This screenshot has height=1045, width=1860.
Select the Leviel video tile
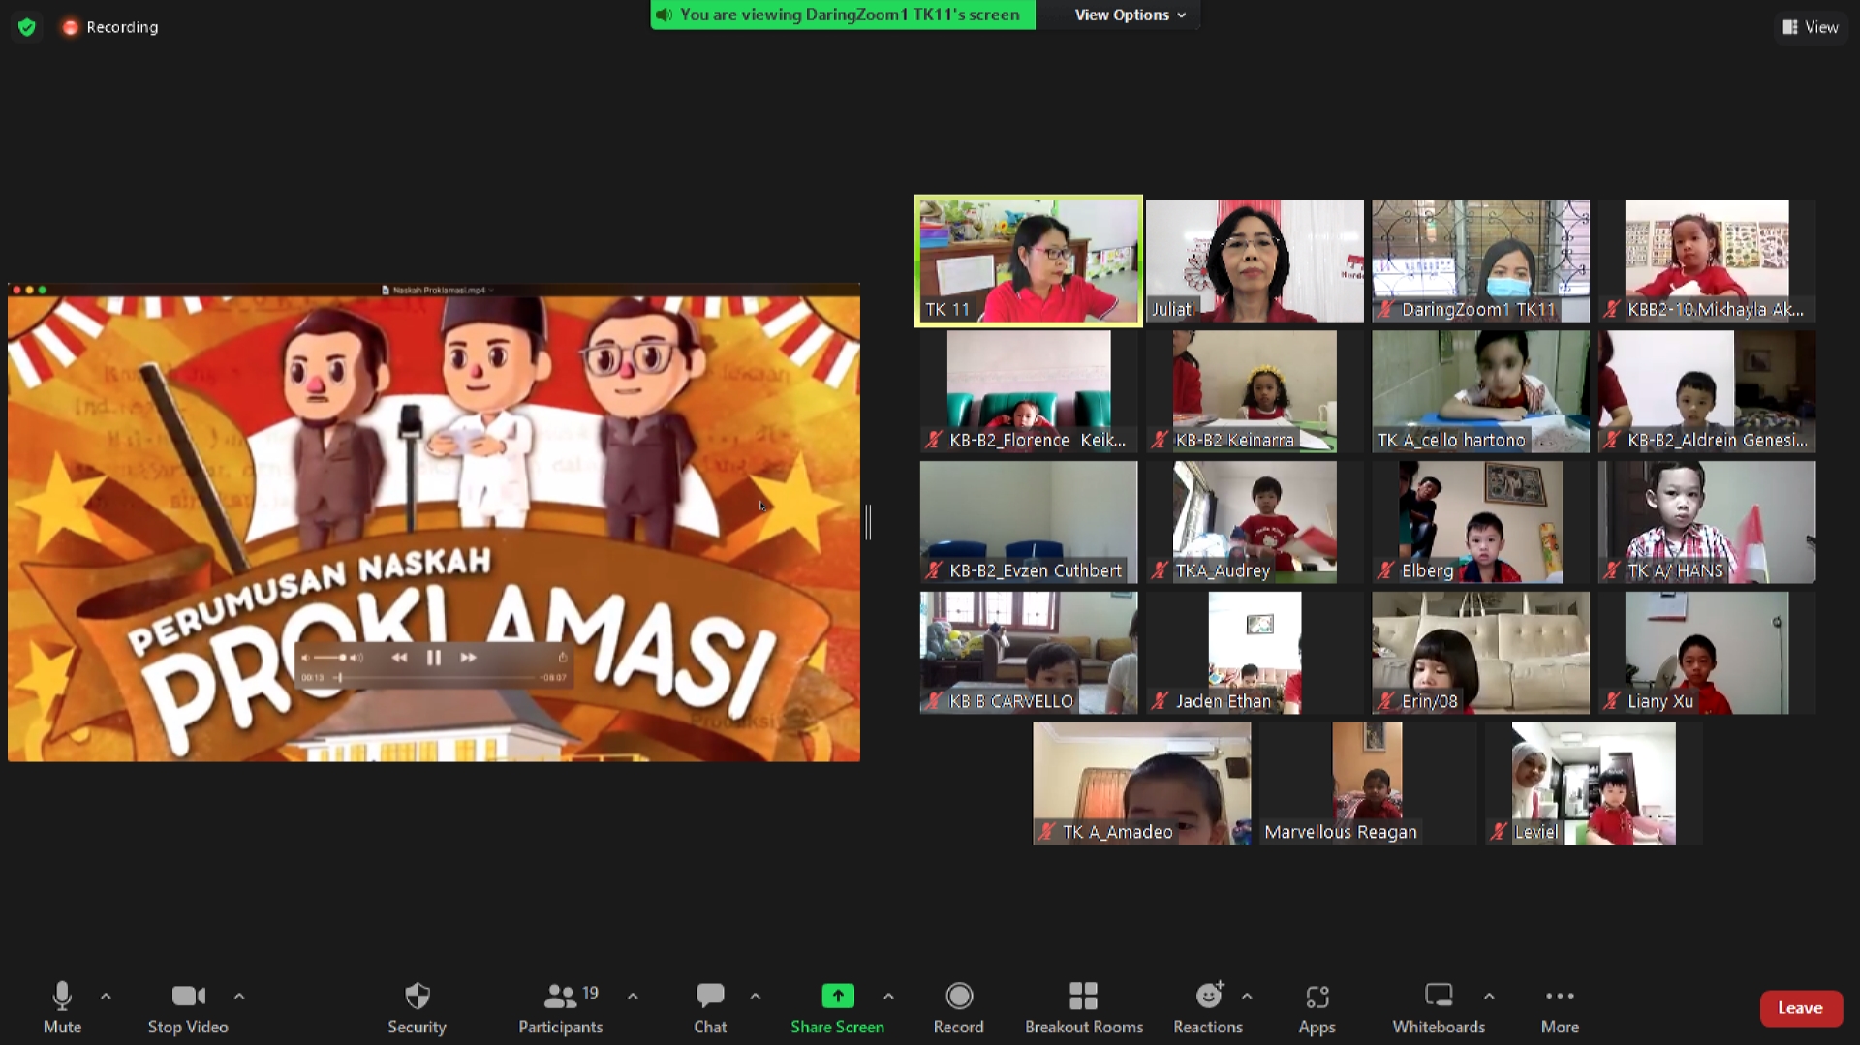[x=1594, y=784]
